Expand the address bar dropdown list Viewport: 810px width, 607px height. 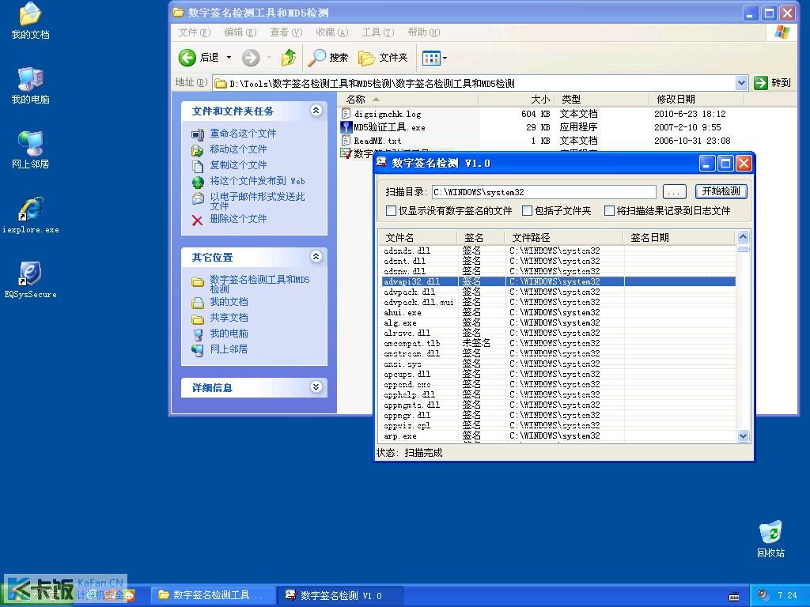[741, 82]
